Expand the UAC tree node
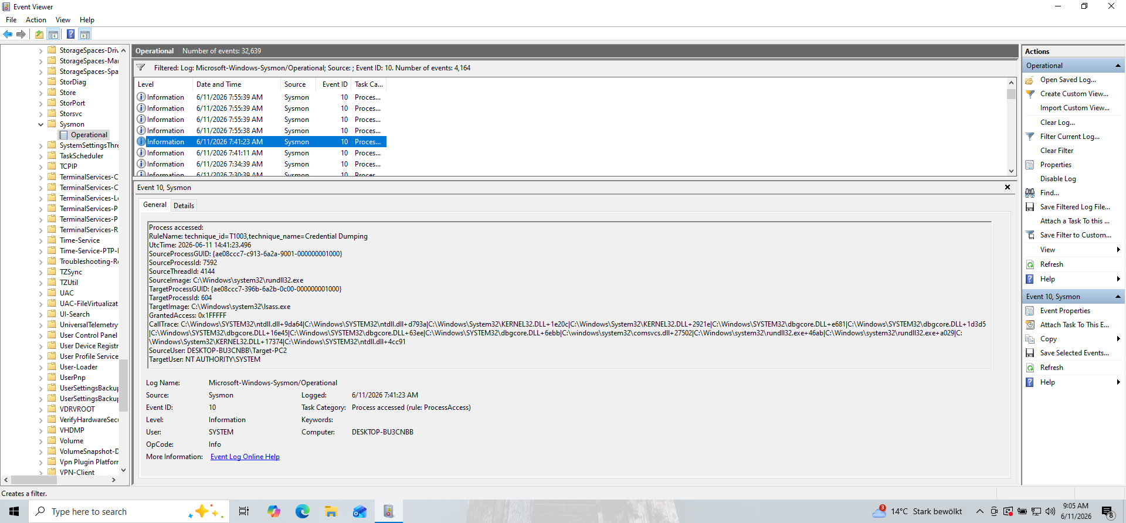The height and width of the screenshot is (523, 1126). click(x=40, y=293)
